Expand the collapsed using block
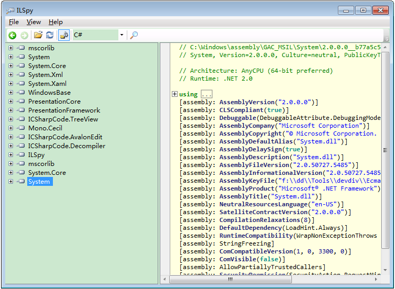The image size is (395, 289). coord(174,94)
